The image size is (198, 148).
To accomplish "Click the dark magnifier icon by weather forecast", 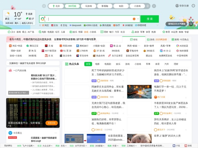I will pos(191,24).
